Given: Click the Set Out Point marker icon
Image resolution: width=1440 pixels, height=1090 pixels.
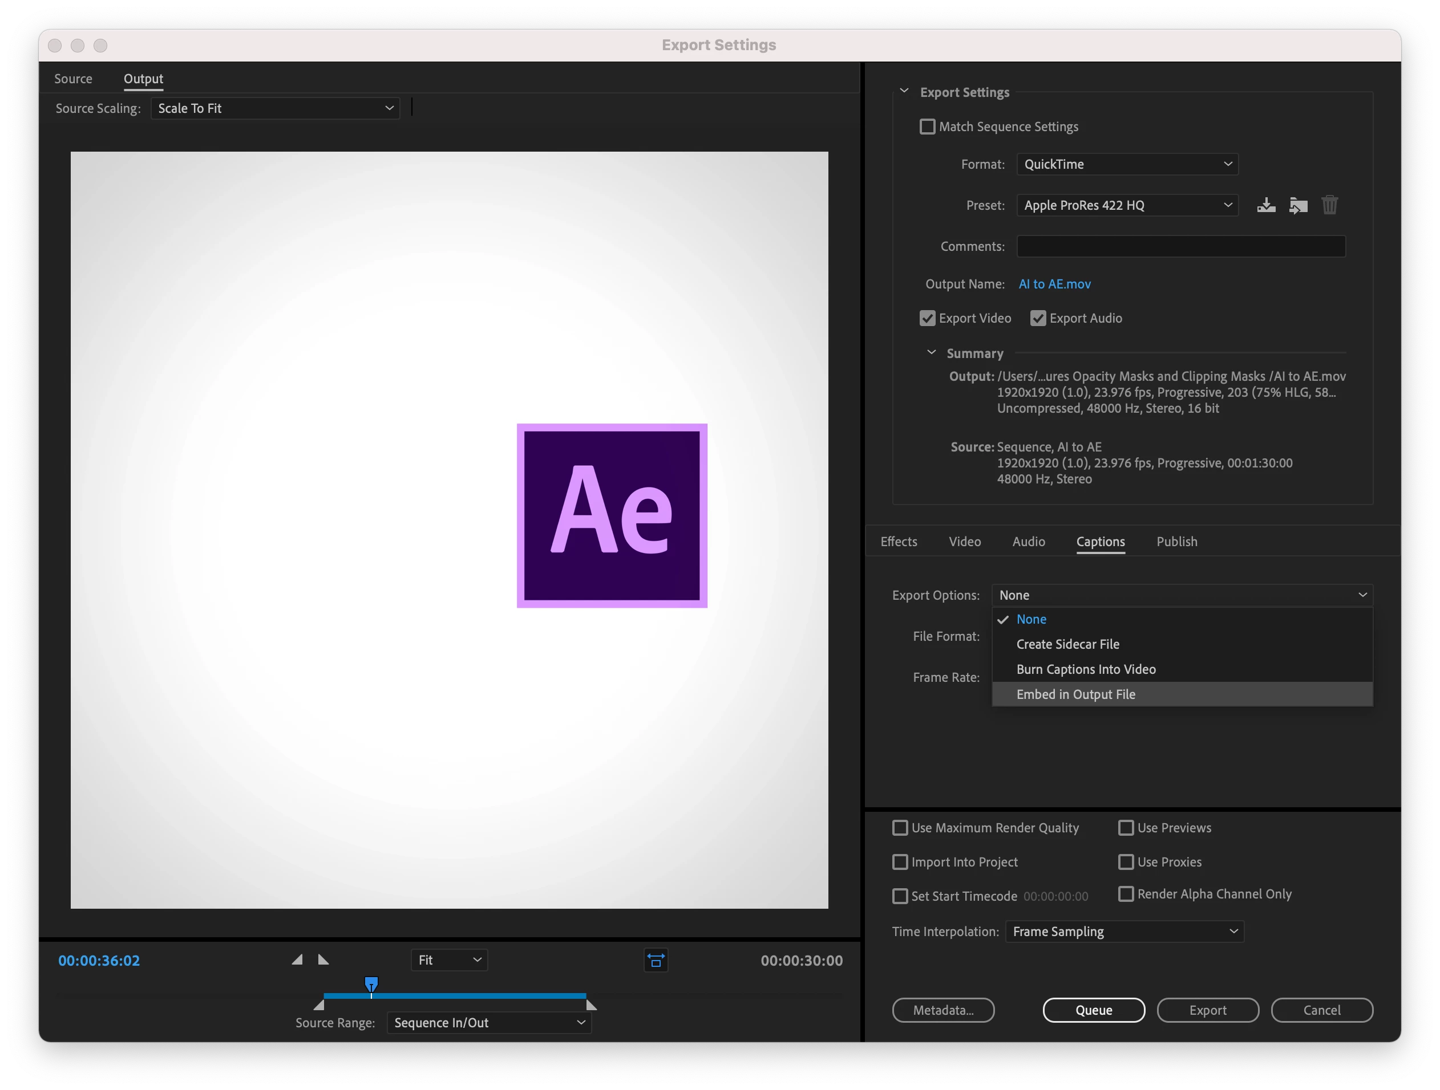Looking at the screenshot, I should click(x=323, y=960).
